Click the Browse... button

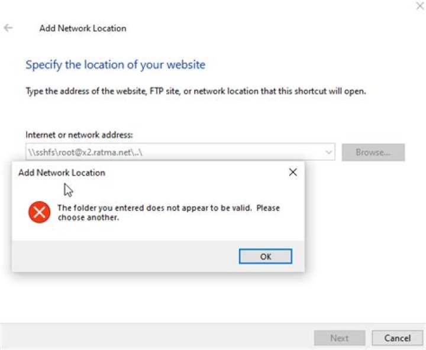click(373, 153)
